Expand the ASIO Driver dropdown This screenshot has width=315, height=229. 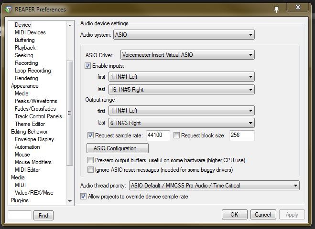pyautogui.click(x=187, y=55)
